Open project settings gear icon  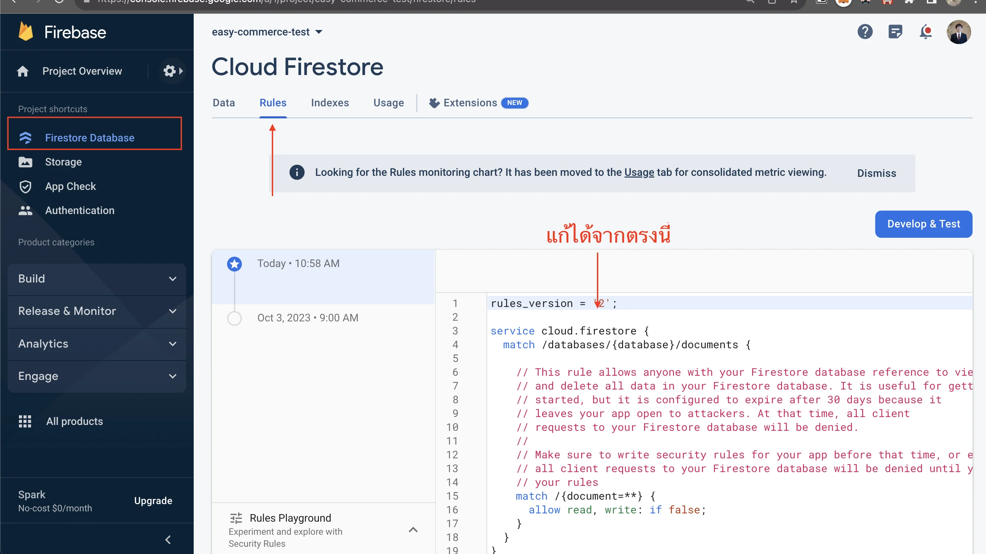pyautogui.click(x=170, y=71)
